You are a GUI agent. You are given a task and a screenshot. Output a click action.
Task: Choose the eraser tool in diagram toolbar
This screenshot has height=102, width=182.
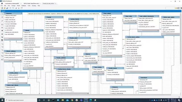point(2,21)
